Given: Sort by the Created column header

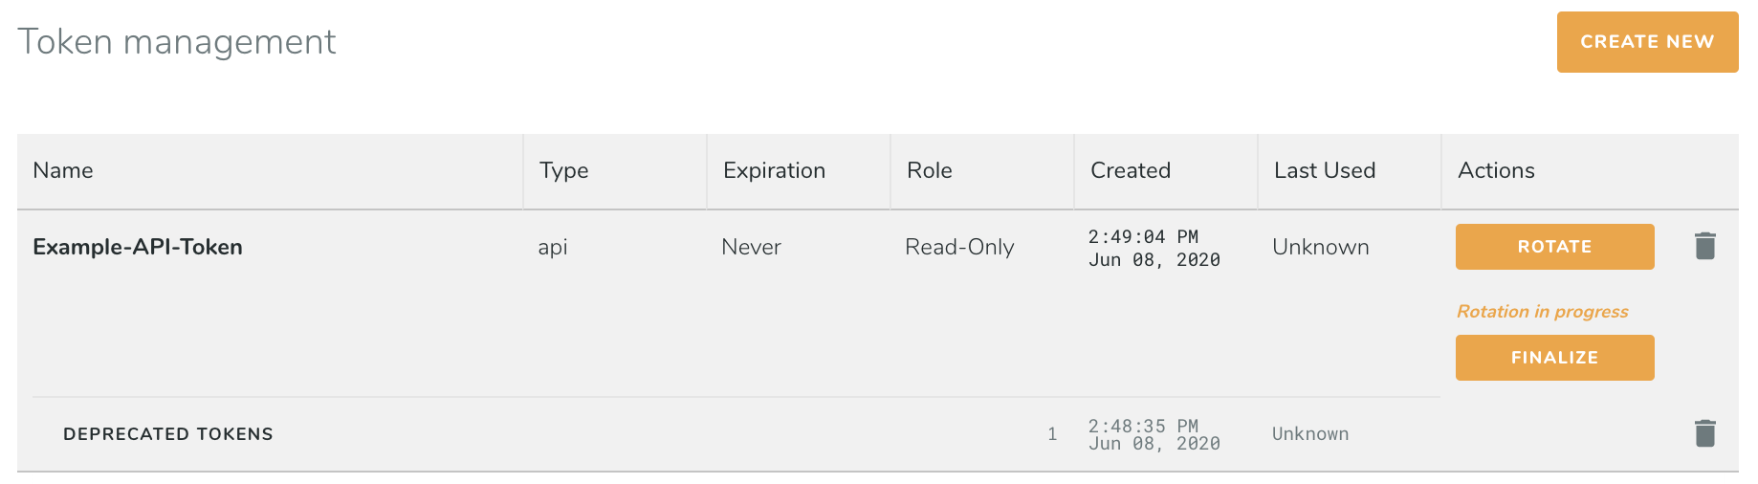Looking at the screenshot, I should pos(1130,170).
